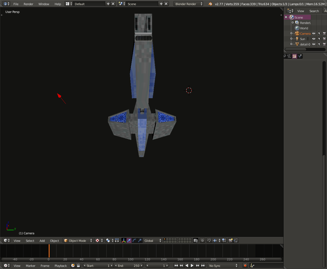This screenshot has width=327, height=269.
Task: Open the Blender Render engine dropdown
Action: point(188,4)
